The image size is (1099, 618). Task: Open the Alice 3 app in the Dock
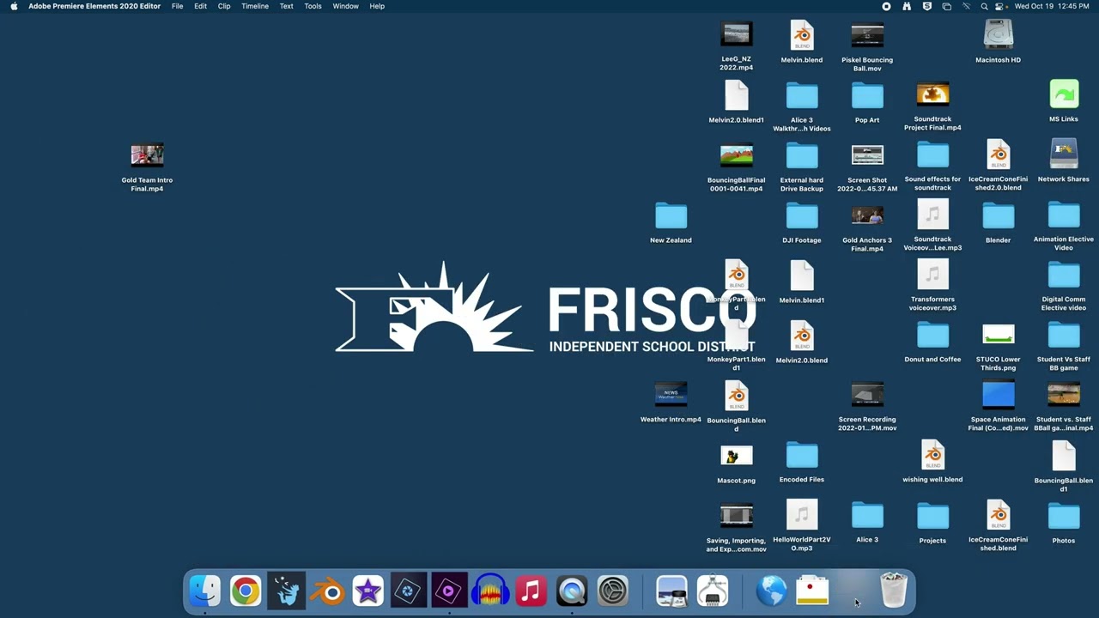[x=286, y=591]
